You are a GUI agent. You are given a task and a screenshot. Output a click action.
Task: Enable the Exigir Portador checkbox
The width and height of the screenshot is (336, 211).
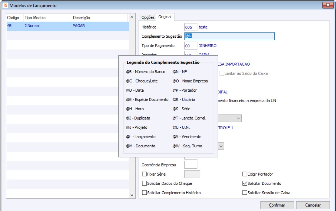(x=245, y=174)
